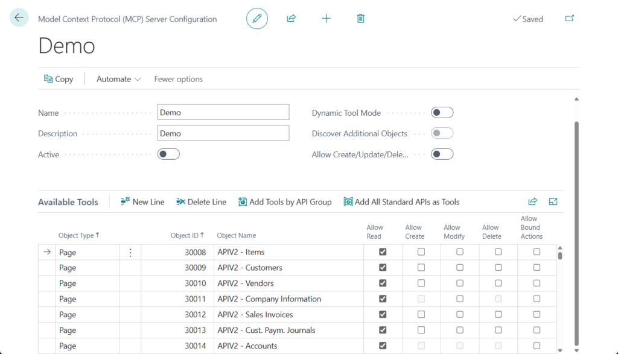Expand the Available Tools list to full view
This screenshot has width=618, height=354.
(553, 202)
